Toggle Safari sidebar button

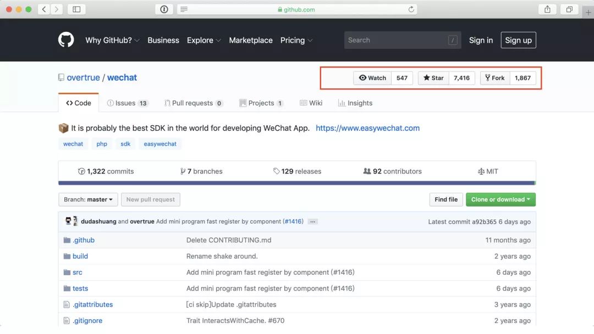click(76, 9)
